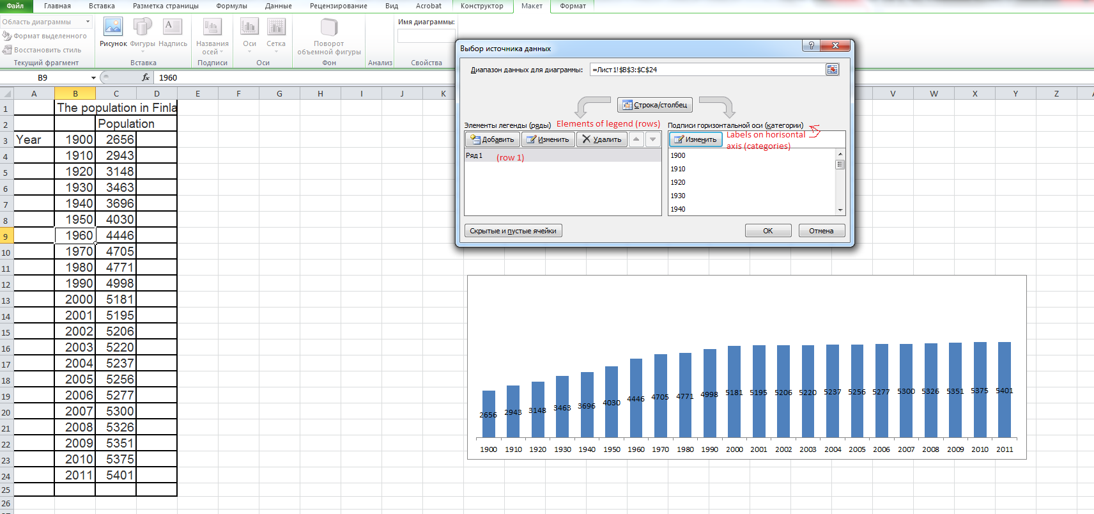The height and width of the screenshot is (514, 1094).
Task: Click the OK button in the dialog
Action: pyautogui.click(x=768, y=231)
